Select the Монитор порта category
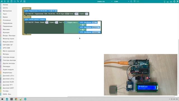This screenshot has height=101, width=179. pyautogui.click(x=8, y=39)
